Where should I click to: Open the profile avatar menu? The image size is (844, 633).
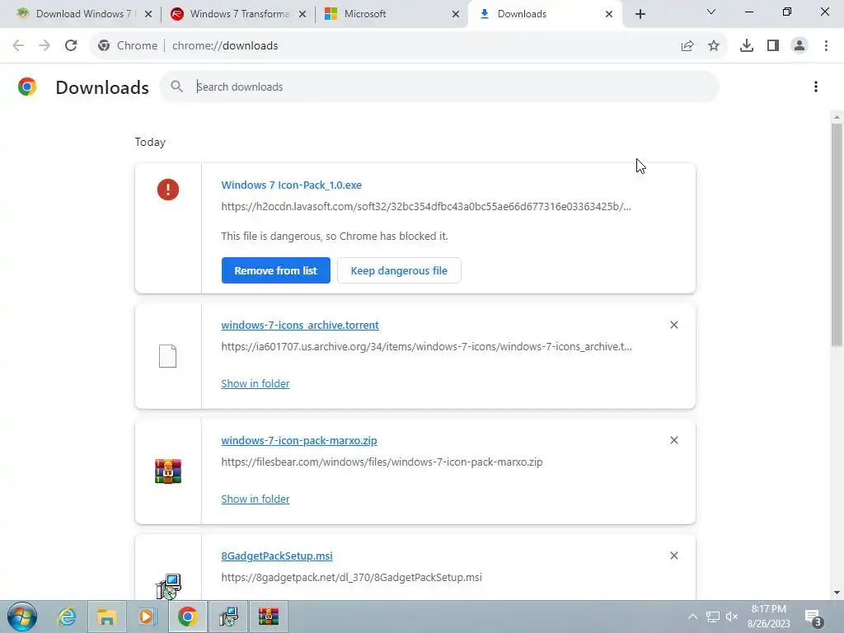799,46
